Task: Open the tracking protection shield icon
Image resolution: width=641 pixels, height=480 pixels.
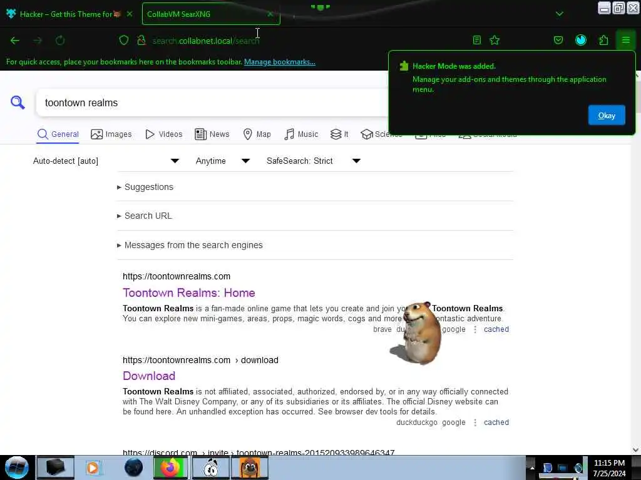Action: (124, 40)
